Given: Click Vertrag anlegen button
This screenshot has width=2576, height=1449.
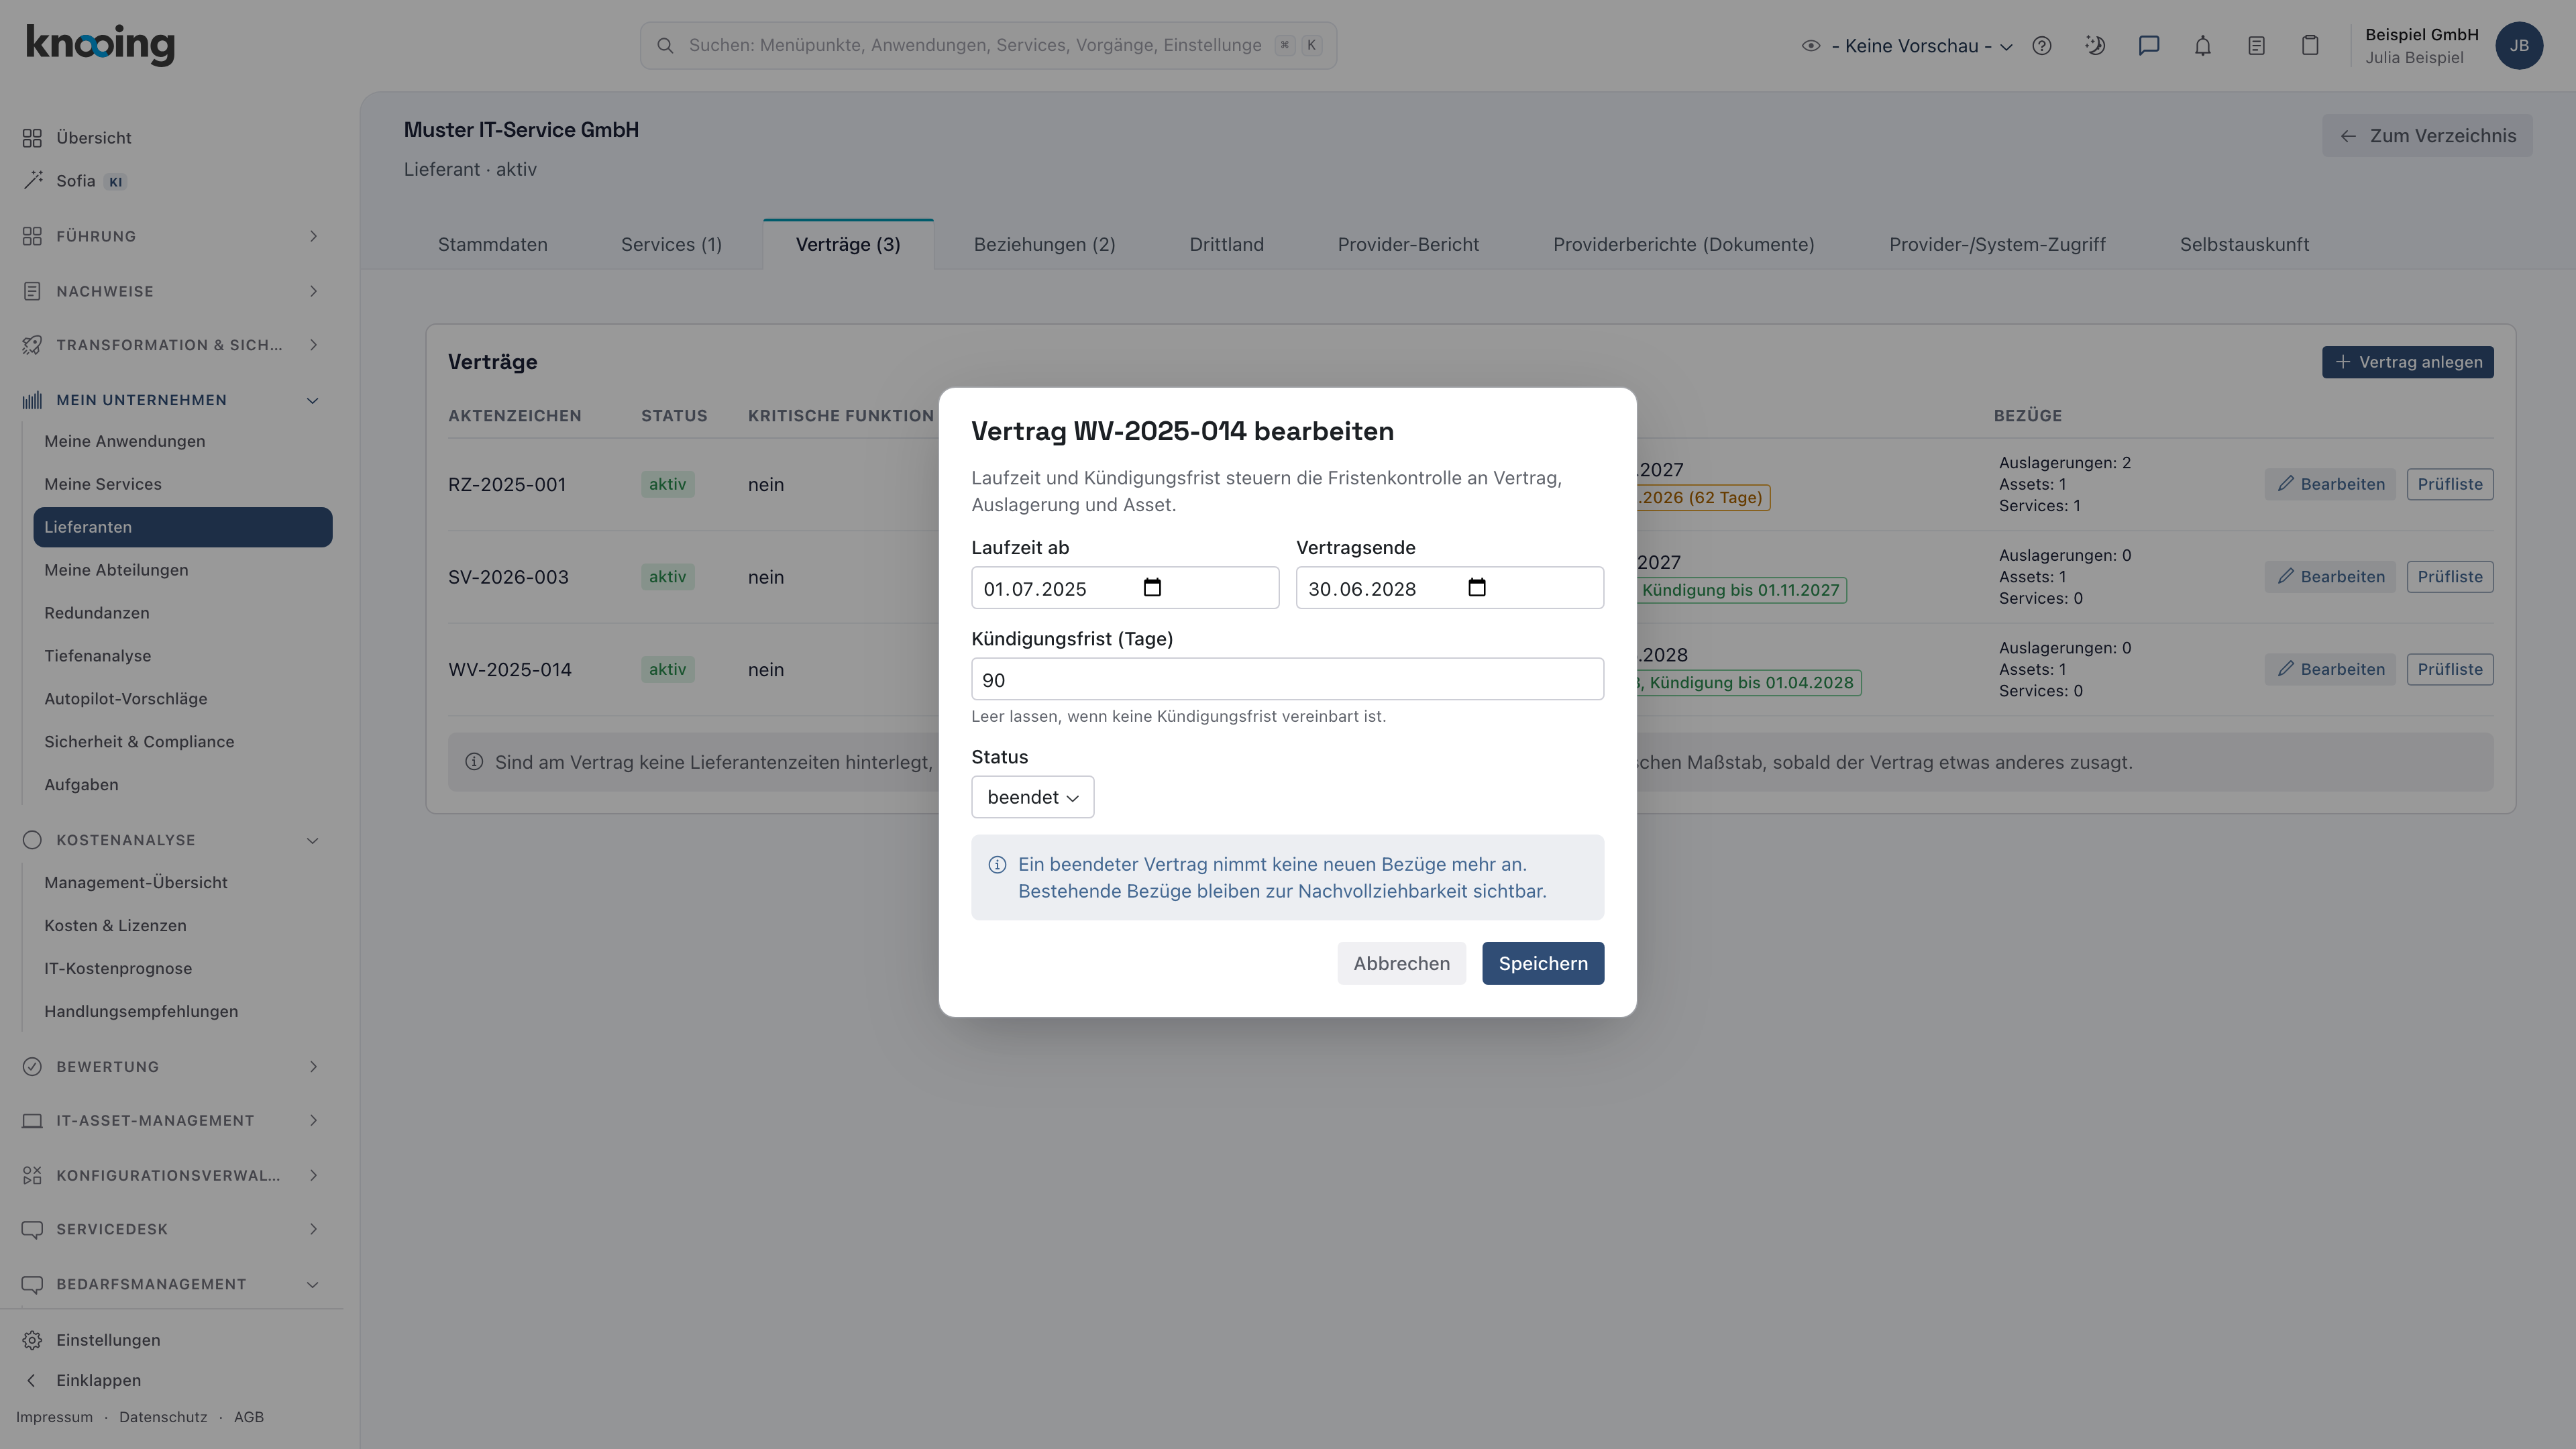Looking at the screenshot, I should pyautogui.click(x=2407, y=362).
